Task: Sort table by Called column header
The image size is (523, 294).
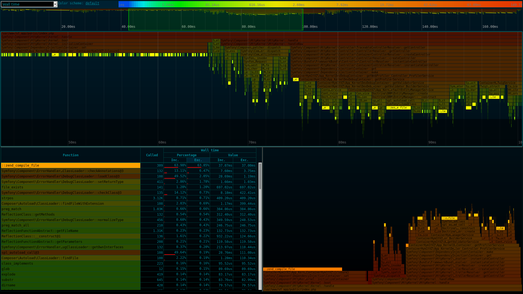Action: click(152, 155)
